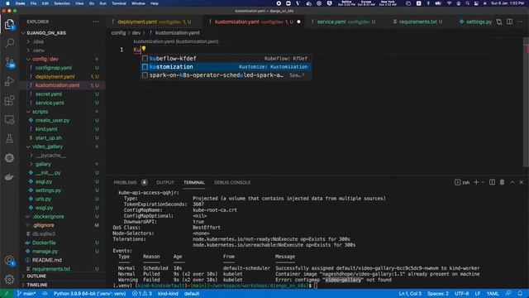Click main branch indicator in status bar
Viewport: 529px width, 298px height.
click(x=26, y=293)
